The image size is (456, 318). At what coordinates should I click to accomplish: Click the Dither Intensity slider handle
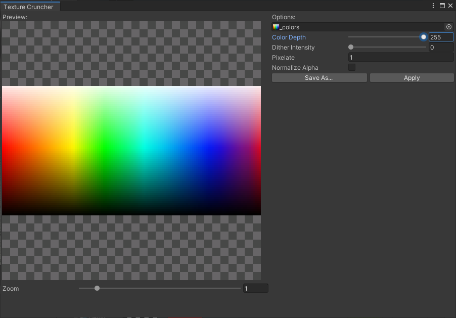(351, 47)
